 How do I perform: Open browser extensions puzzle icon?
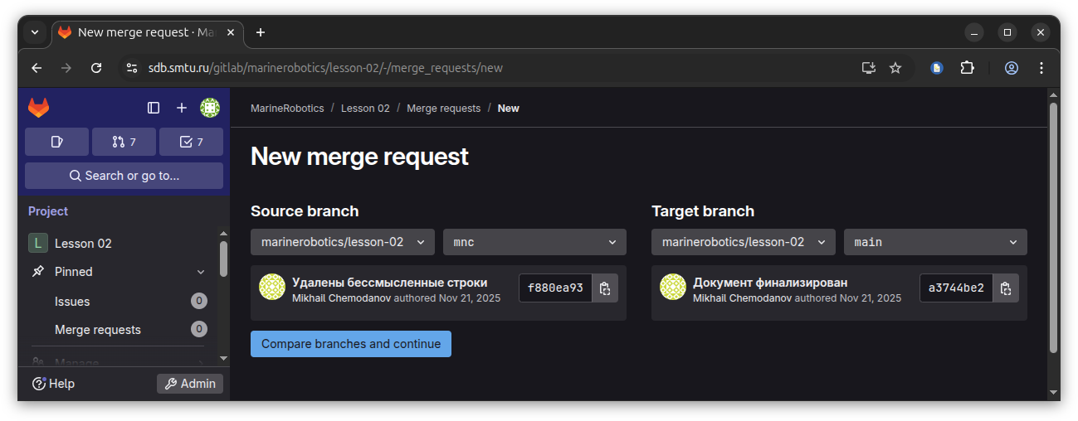coord(967,68)
